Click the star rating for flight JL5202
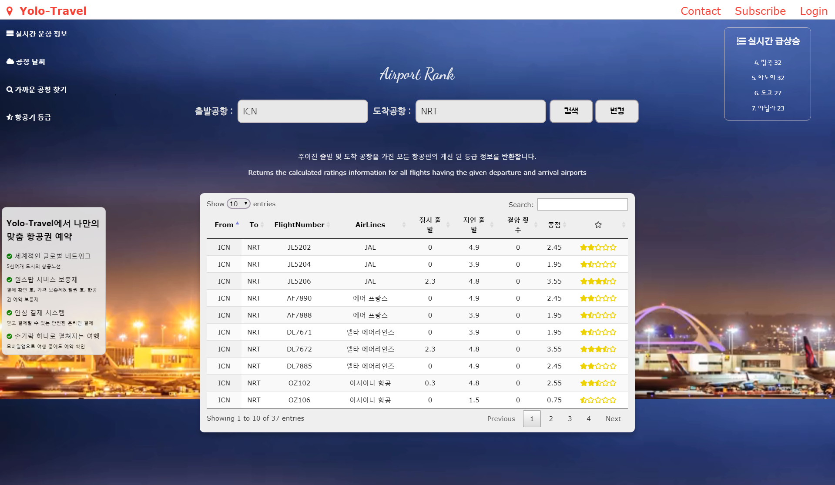835x485 pixels. click(x=598, y=248)
